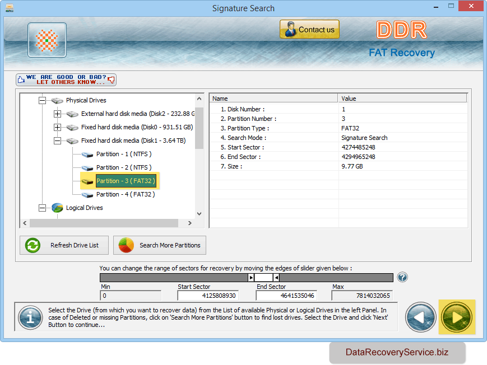Click the Size value 9.77 GB
Screen dimensions: 487x365
[352, 166]
